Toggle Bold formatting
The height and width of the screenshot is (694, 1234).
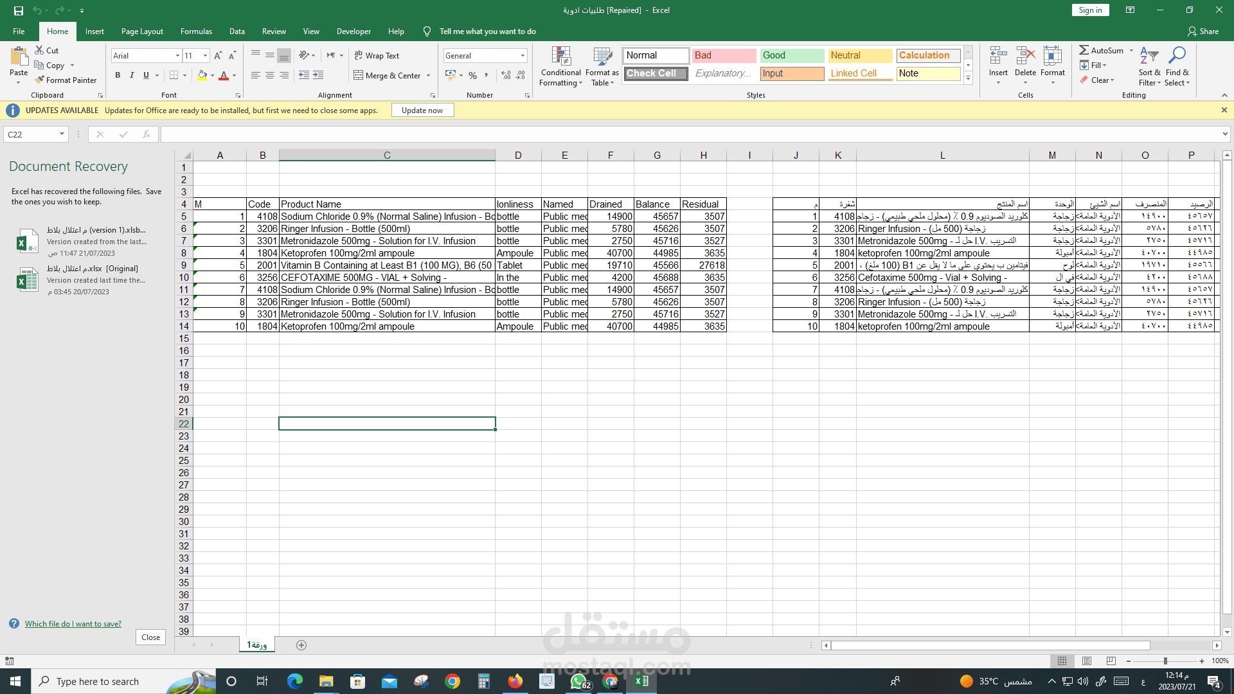[118, 75]
